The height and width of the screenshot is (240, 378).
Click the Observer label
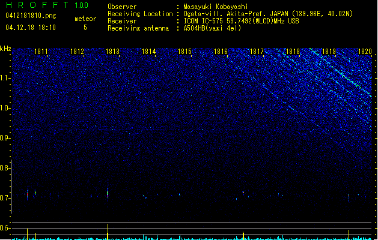pos(122,7)
